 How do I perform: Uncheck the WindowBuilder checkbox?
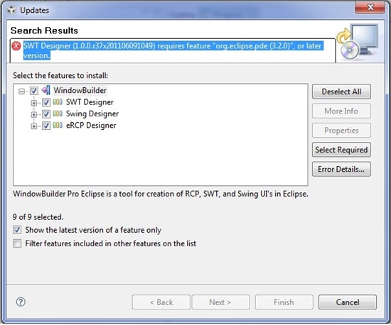click(x=34, y=91)
